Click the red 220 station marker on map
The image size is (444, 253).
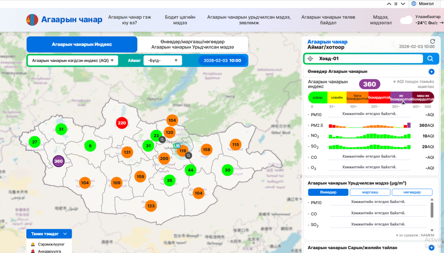(122, 123)
